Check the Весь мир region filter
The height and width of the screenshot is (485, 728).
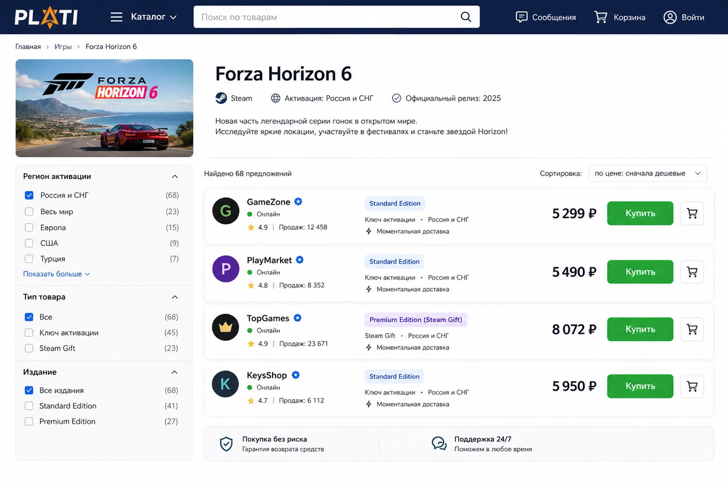point(29,212)
